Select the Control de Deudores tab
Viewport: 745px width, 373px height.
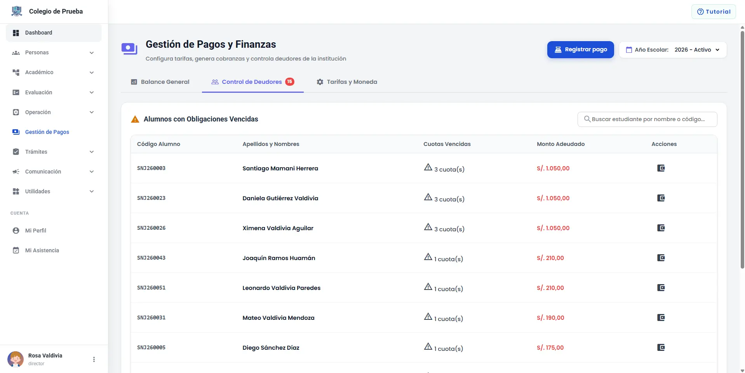[252, 82]
